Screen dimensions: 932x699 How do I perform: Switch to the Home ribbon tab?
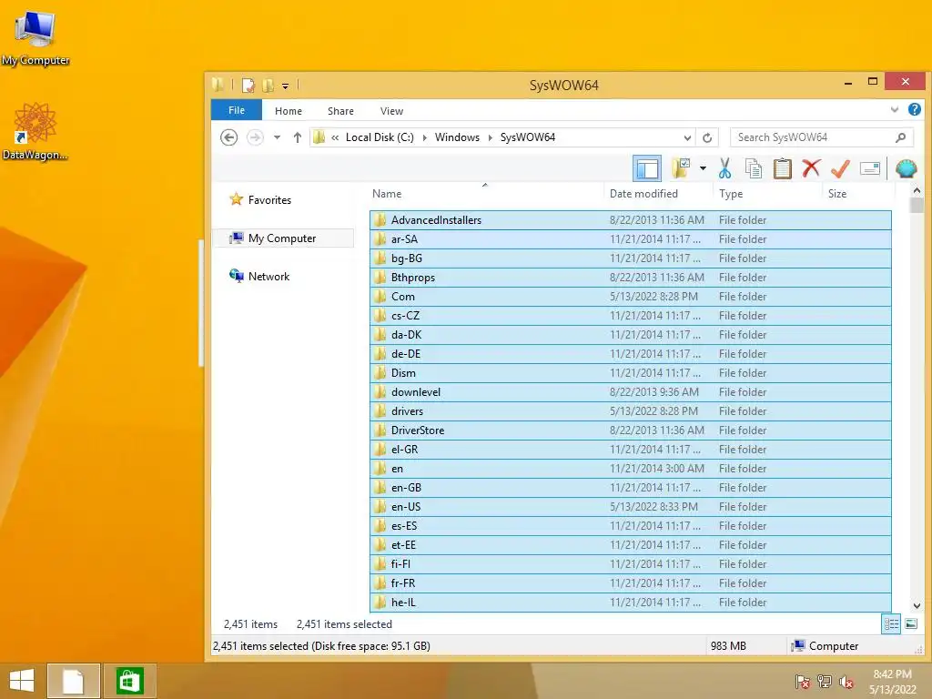(289, 111)
